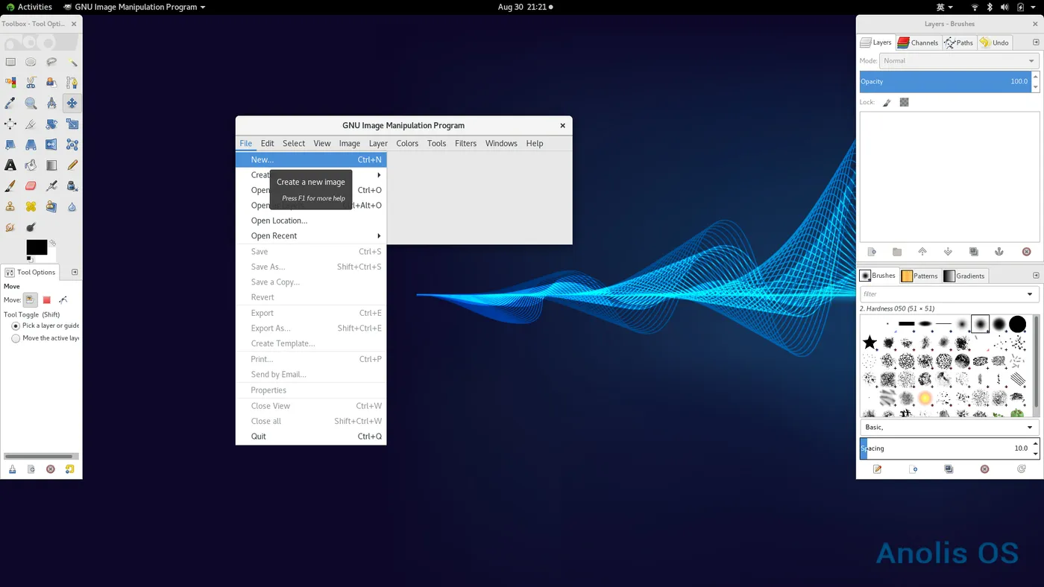Select the Scale tool

[x=72, y=124]
